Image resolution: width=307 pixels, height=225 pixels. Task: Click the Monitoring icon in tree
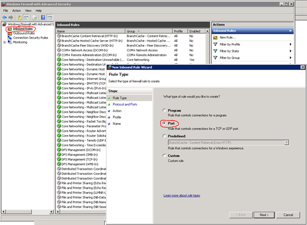[9, 42]
